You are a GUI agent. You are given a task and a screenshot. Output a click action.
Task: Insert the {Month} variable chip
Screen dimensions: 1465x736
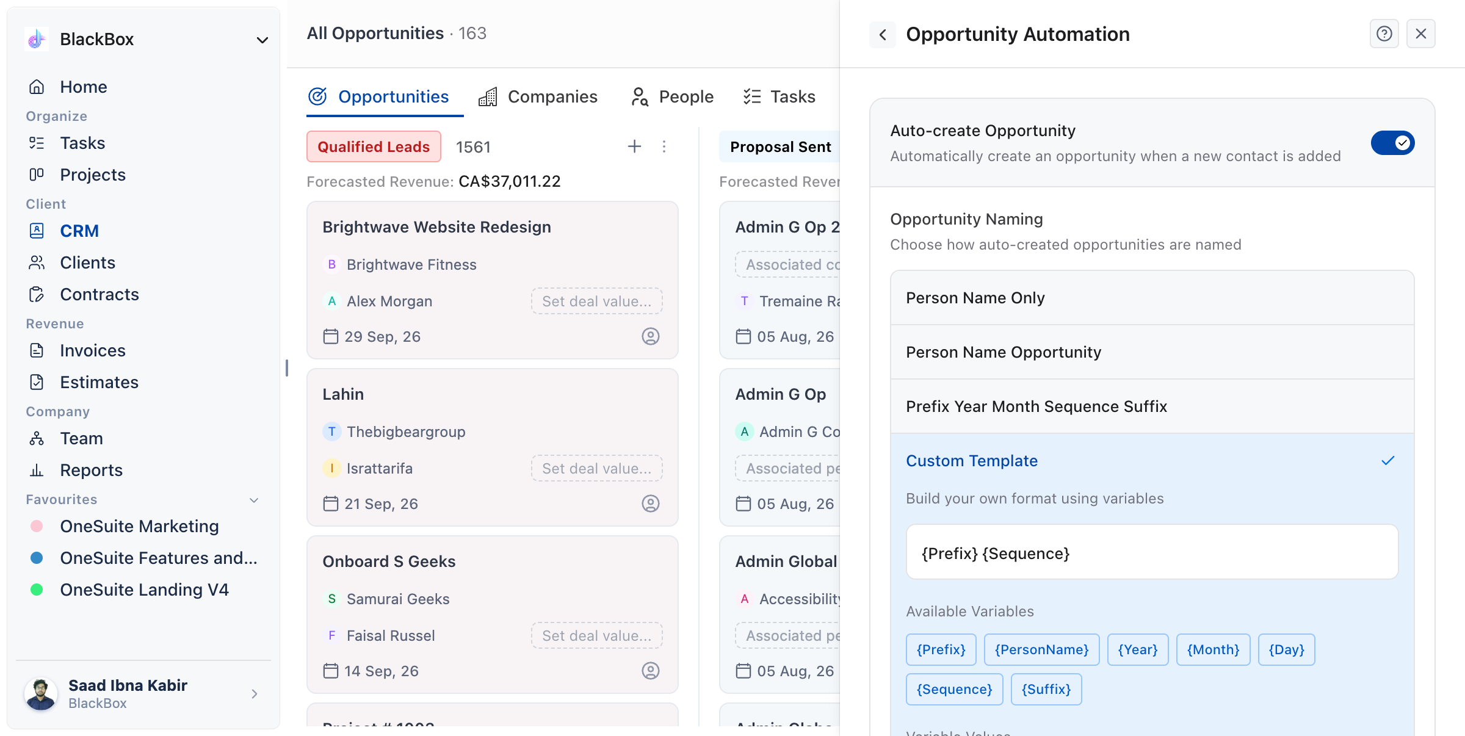click(x=1213, y=650)
